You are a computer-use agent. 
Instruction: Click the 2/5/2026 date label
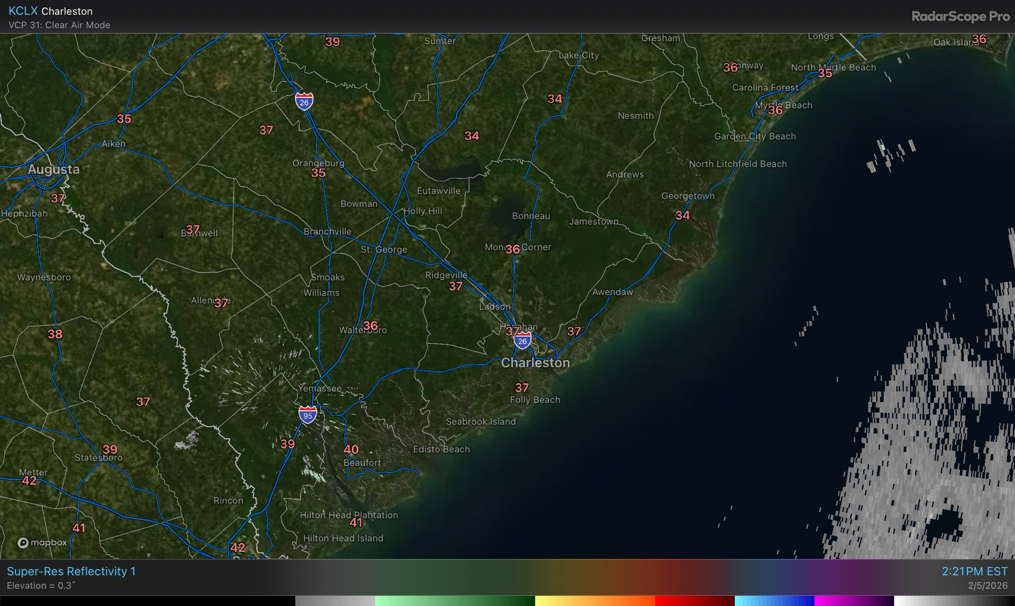pyautogui.click(x=988, y=585)
